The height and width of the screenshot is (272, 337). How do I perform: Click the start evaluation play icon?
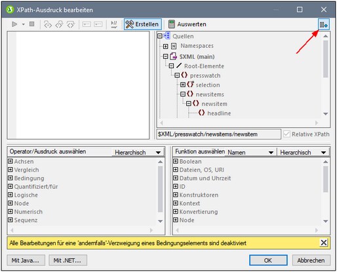[x=14, y=24]
